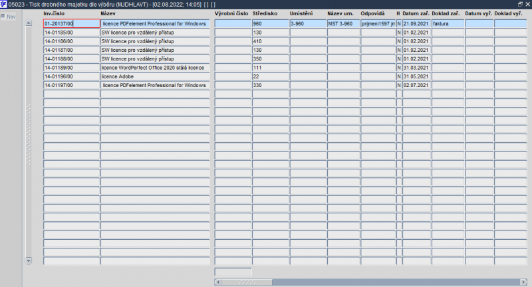
Task: Click Odpovídá field with prijmeni1597
Action: click(x=378, y=23)
